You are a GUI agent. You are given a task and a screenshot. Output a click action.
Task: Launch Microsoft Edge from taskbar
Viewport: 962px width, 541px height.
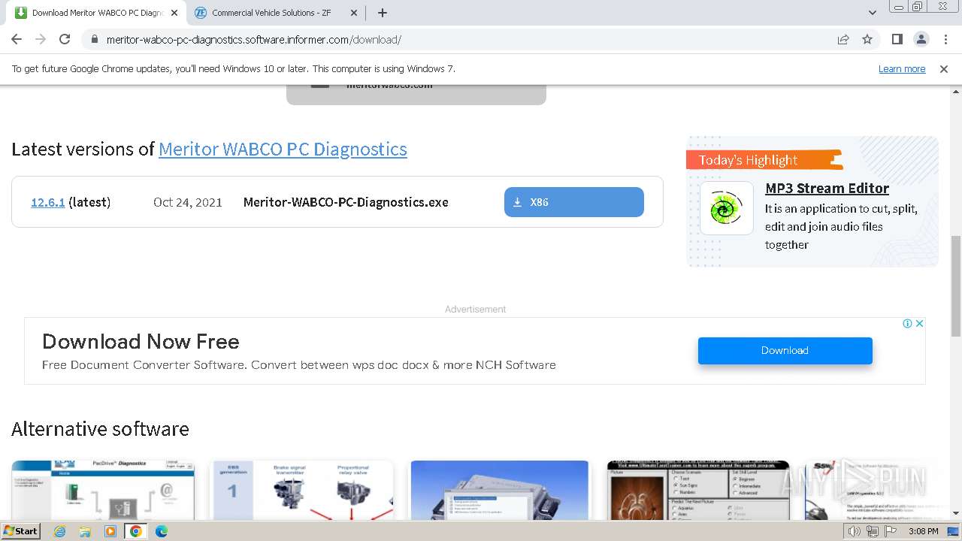click(x=162, y=531)
